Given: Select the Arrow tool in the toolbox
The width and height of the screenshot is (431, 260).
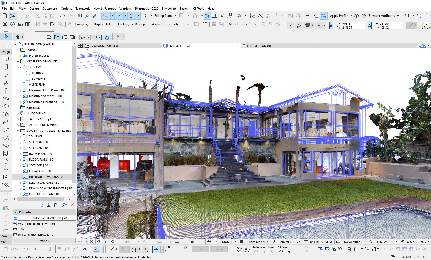Looking at the screenshot, I should [x=6, y=36].
